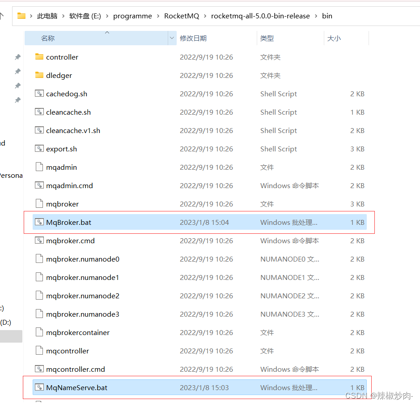Go to RocketMQ folder in breadcrumb
420x404 pixels.
(182, 16)
